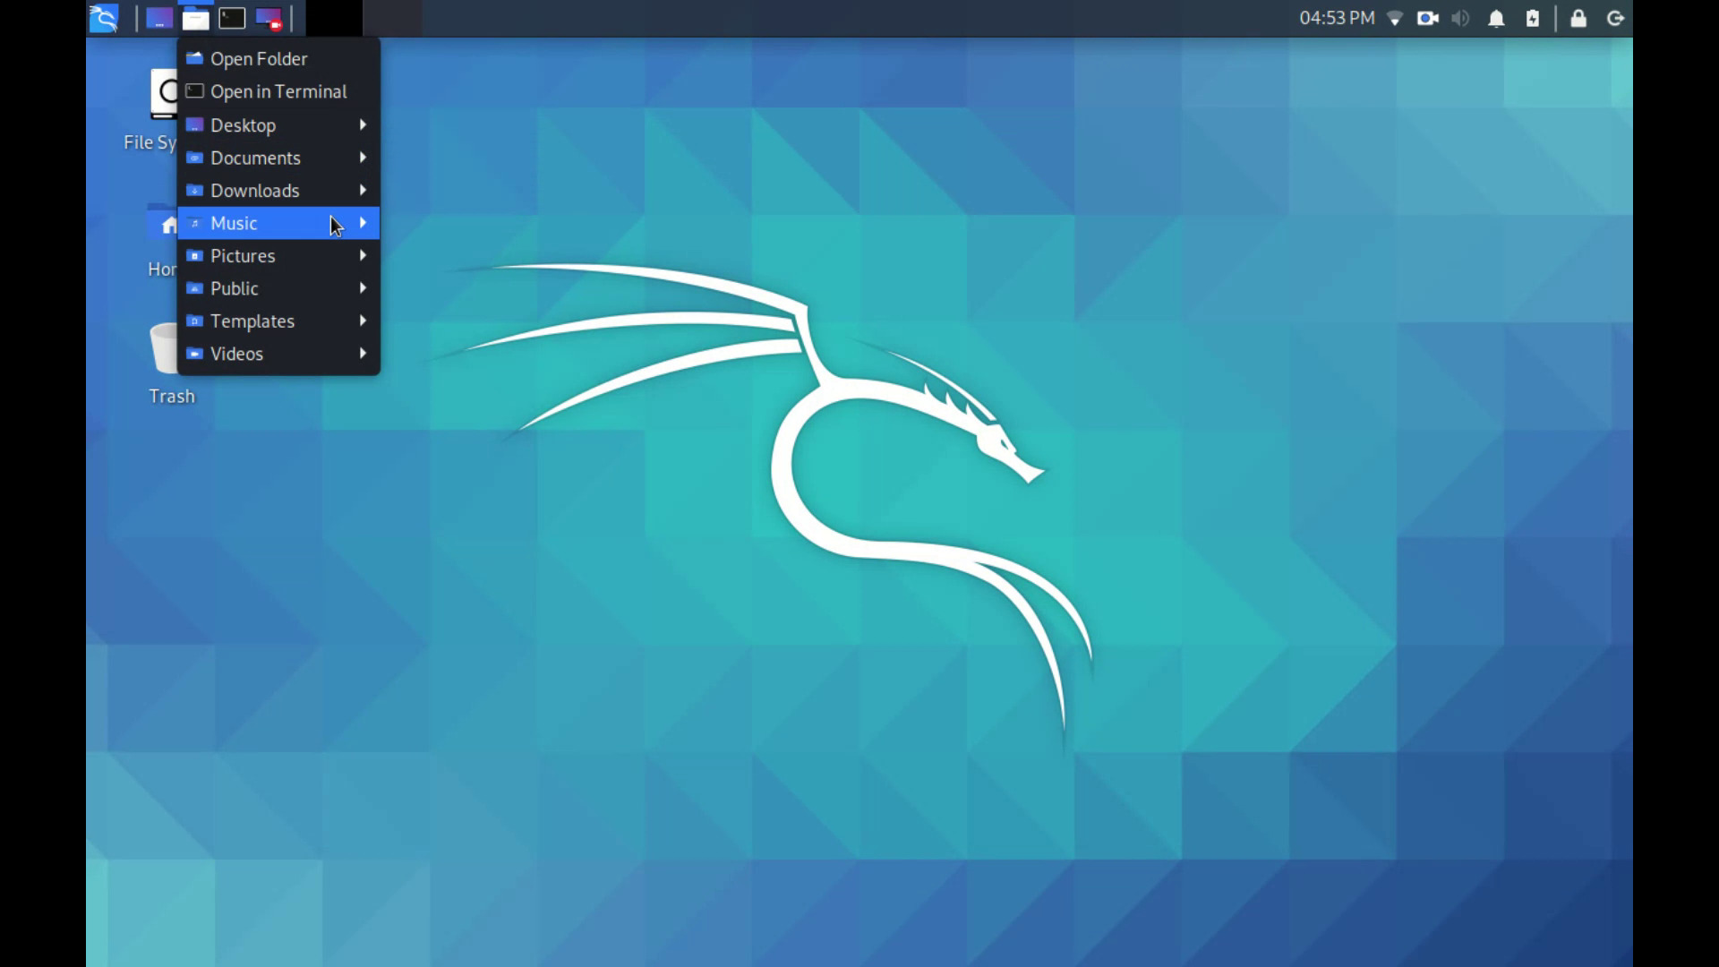Choose Open in Terminal from the menu

pos(278,90)
